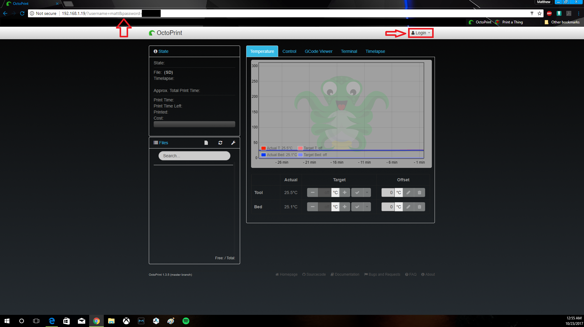Increase Tool target temperature with plus
584x327 pixels.
tap(345, 192)
